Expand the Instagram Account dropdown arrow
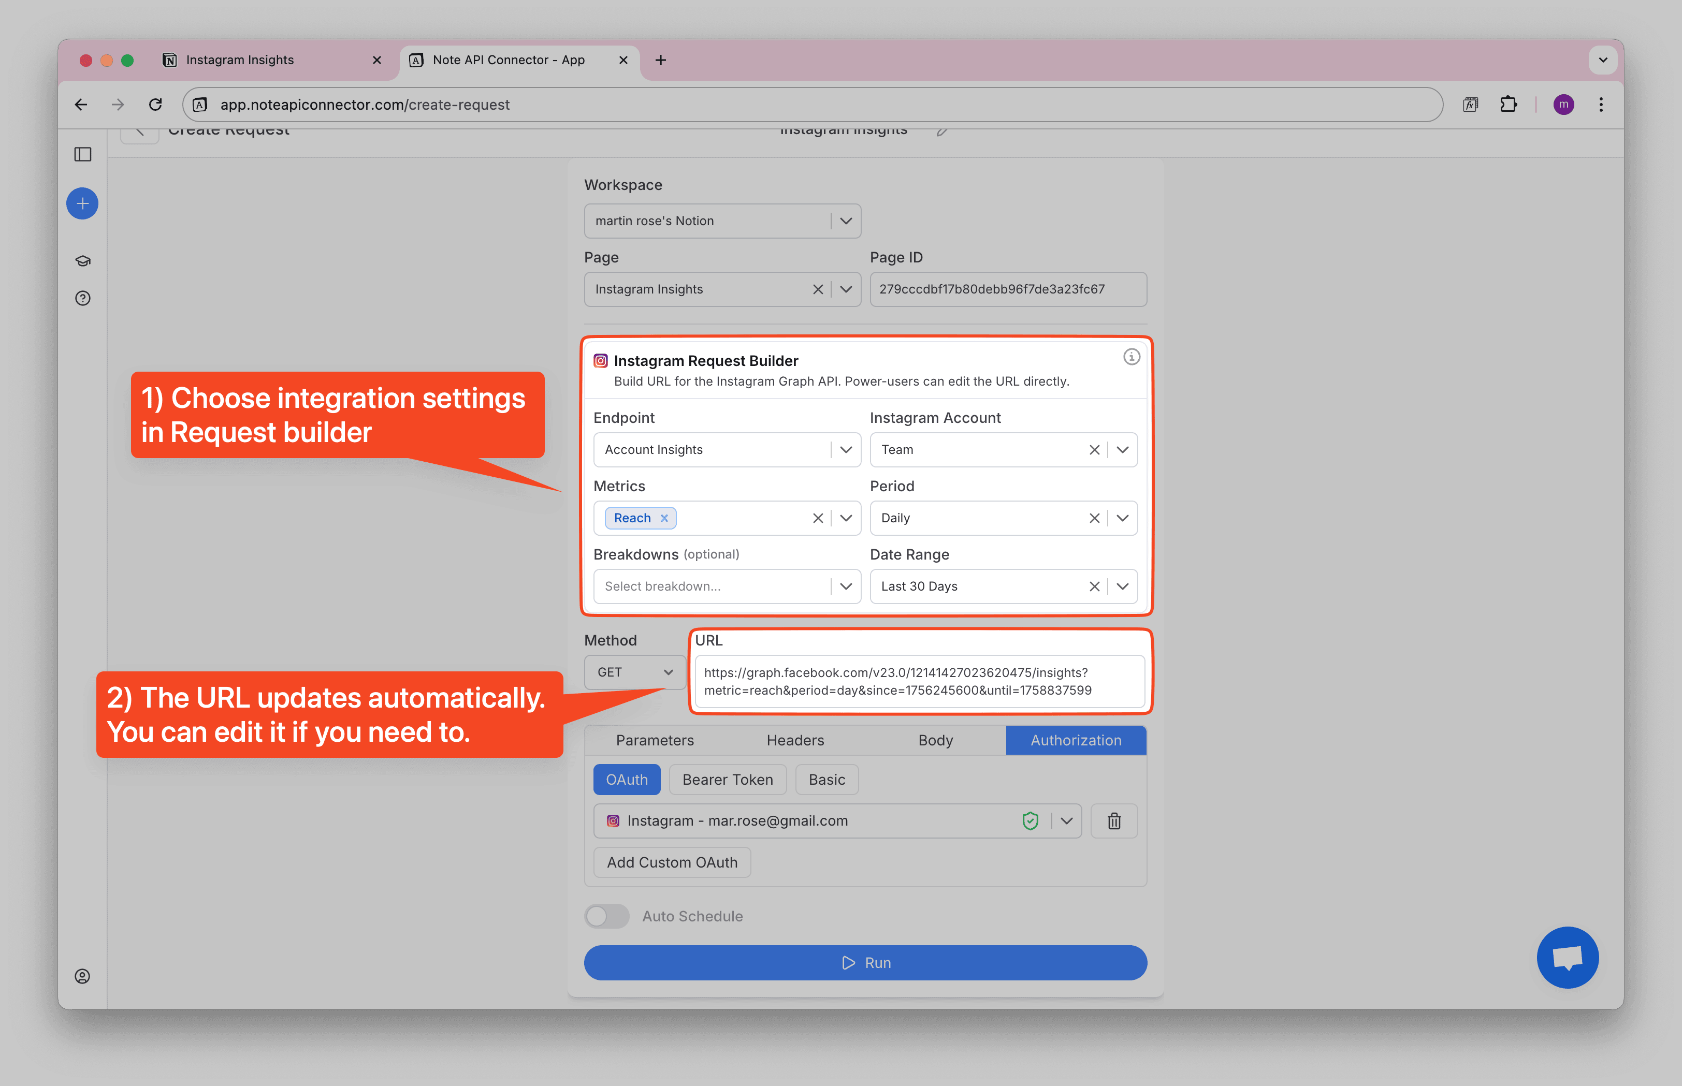 click(x=1122, y=450)
